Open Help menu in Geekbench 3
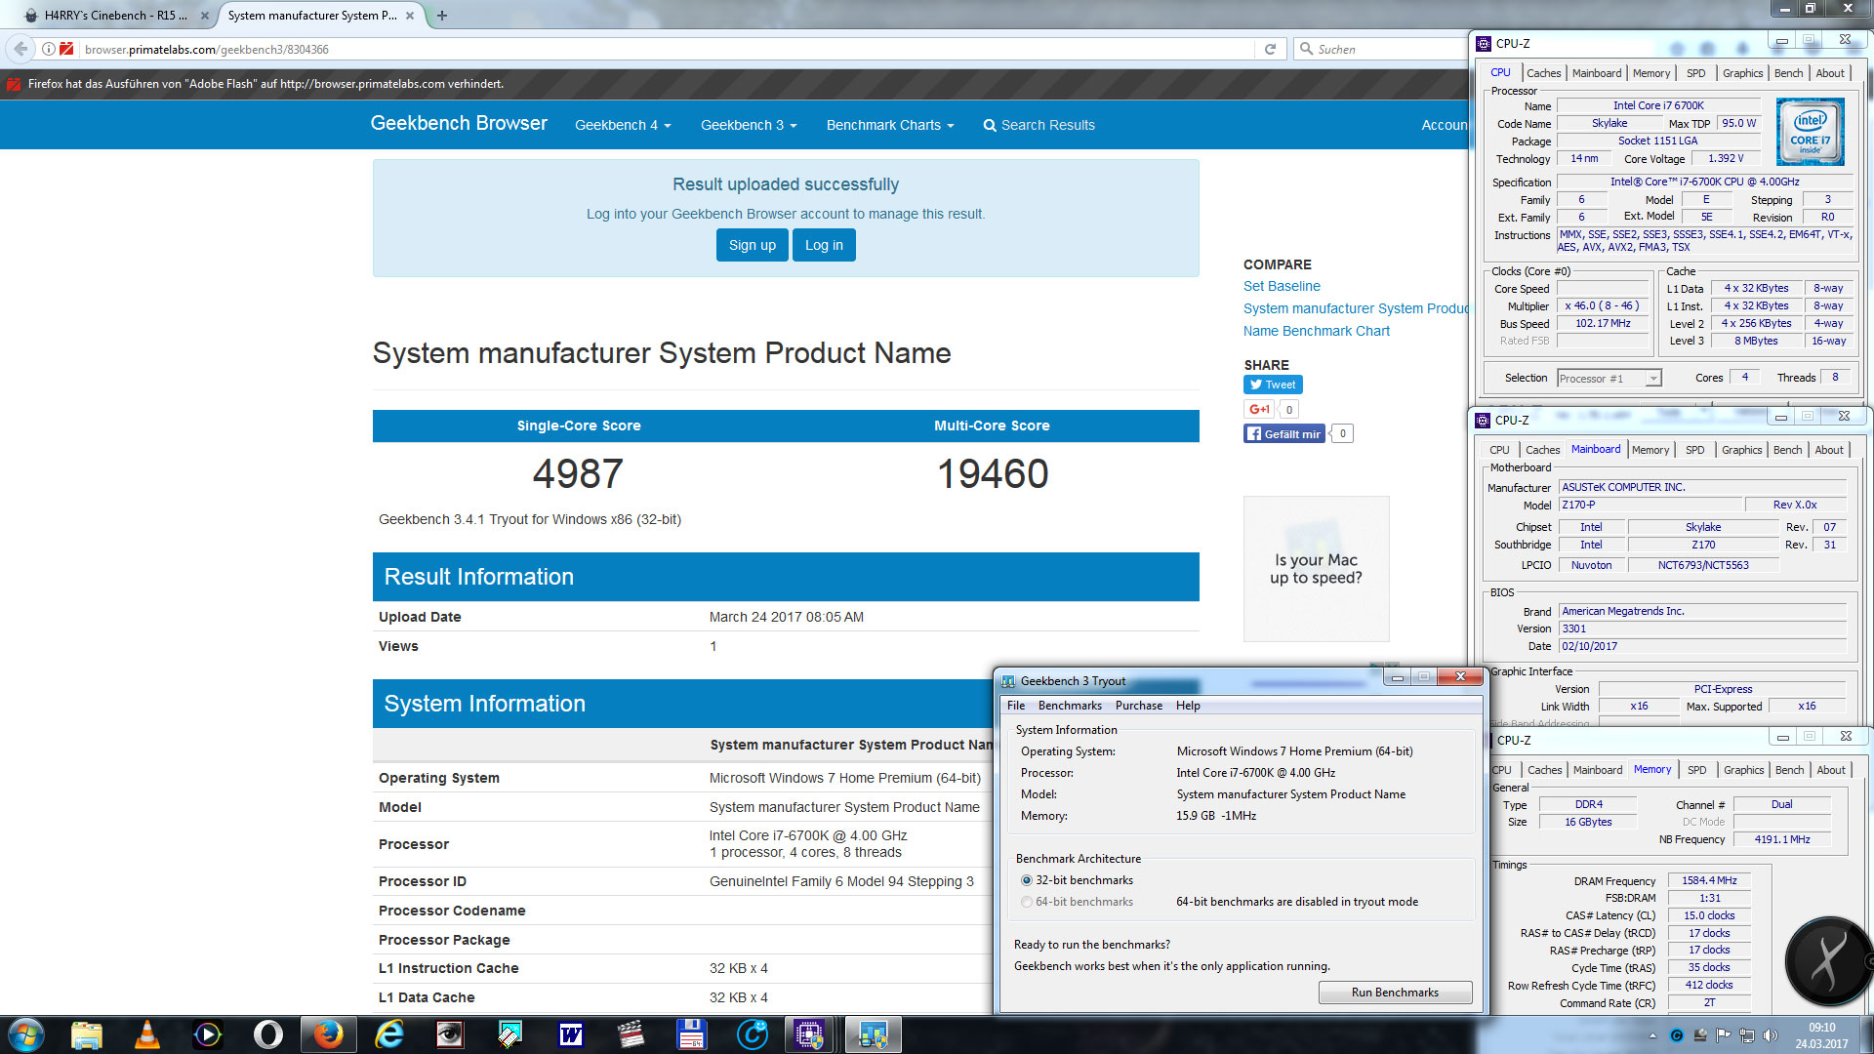The width and height of the screenshot is (1874, 1054). click(x=1188, y=706)
